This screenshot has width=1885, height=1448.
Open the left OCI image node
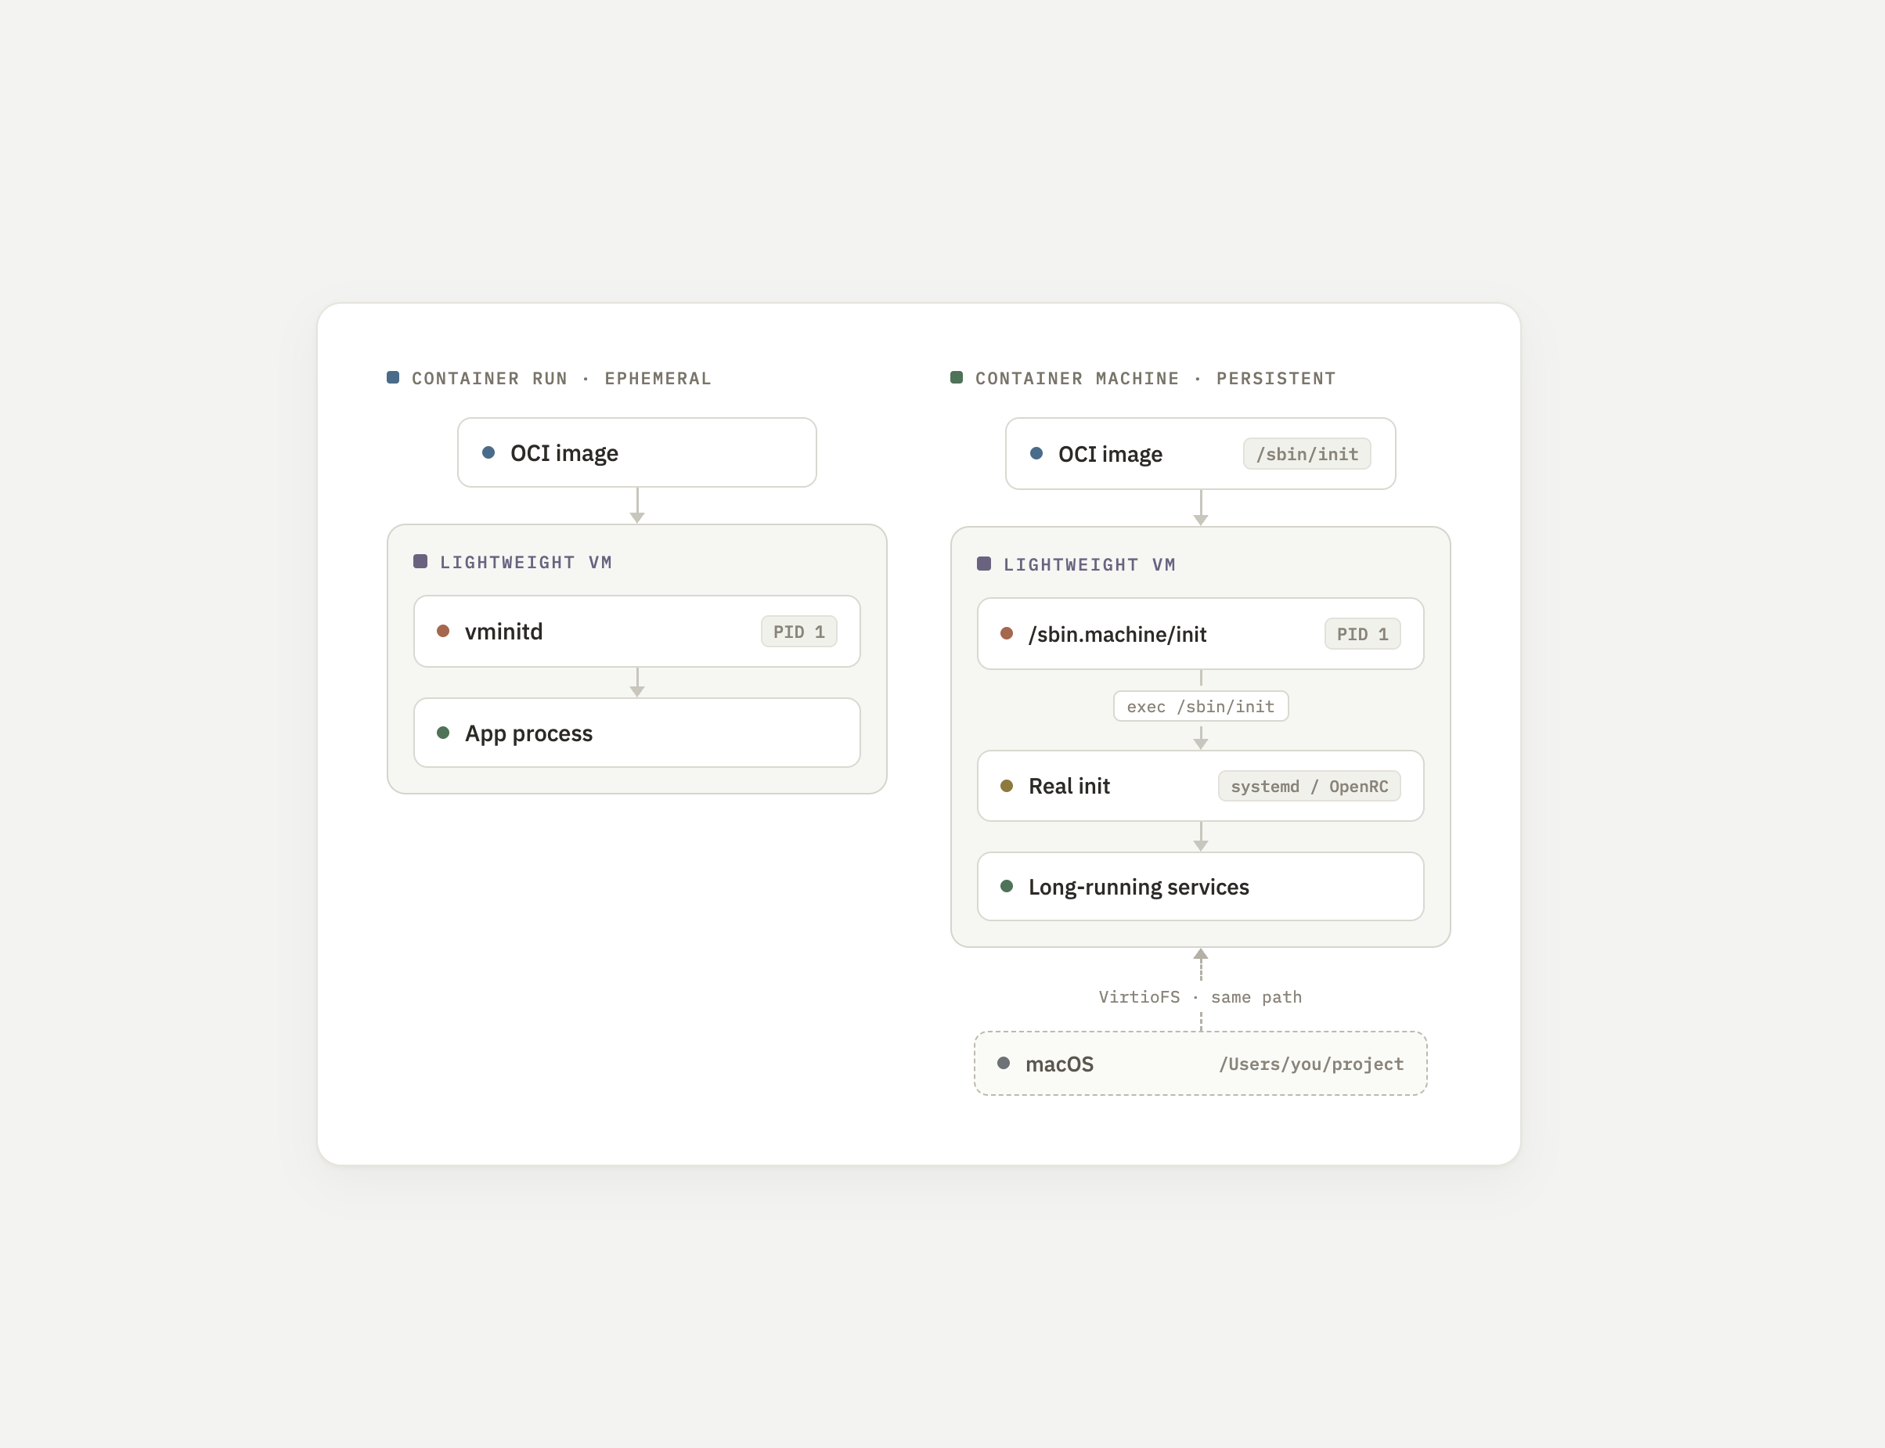coord(637,452)
